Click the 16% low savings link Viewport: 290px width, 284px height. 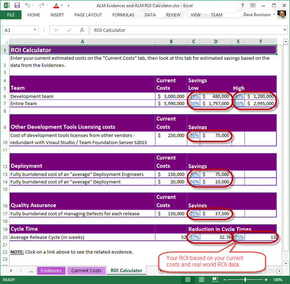194,96
